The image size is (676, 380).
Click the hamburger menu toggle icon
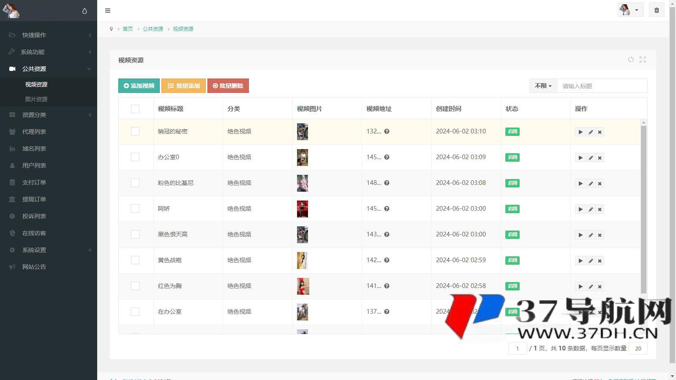108,11
